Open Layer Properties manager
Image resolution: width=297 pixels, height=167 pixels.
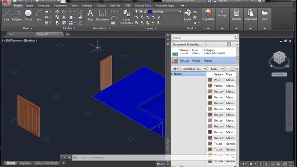[126, 17]
